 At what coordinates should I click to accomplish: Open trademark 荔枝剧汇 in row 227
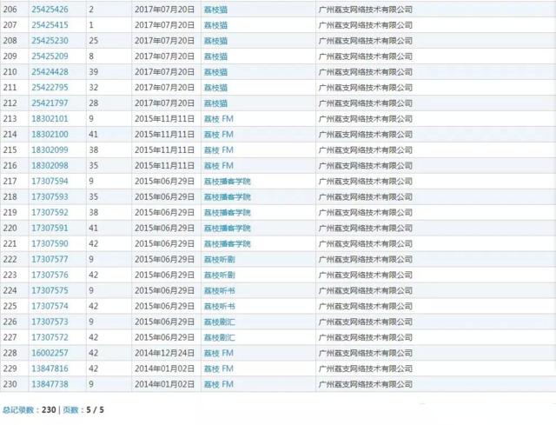point(220,338)
